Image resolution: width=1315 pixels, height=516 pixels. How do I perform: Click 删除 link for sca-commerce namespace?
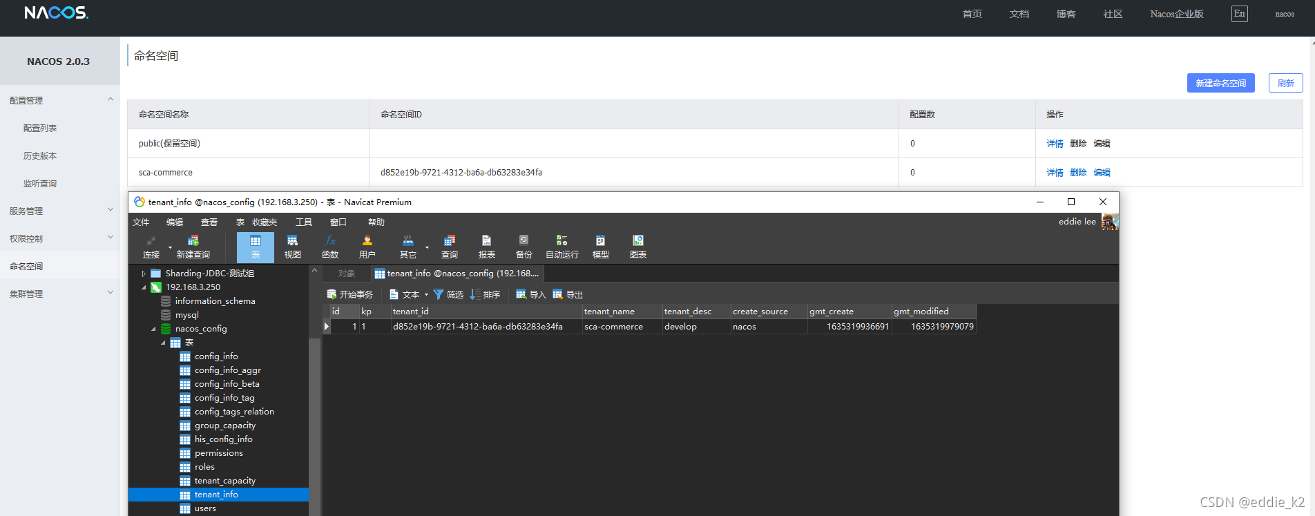click(x=1078, y=173)
